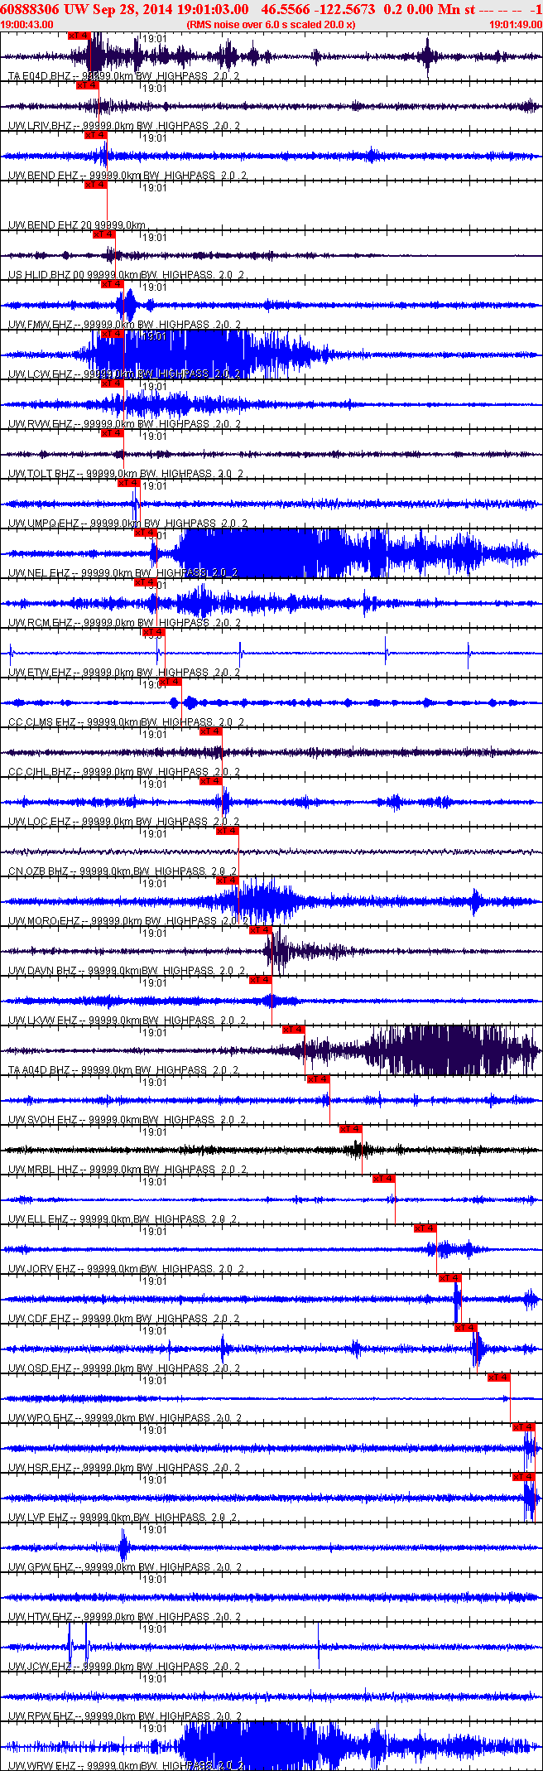Click the pick marker on UW.MRBL trace
The image size is (543, 1771).
(351, 1129)
